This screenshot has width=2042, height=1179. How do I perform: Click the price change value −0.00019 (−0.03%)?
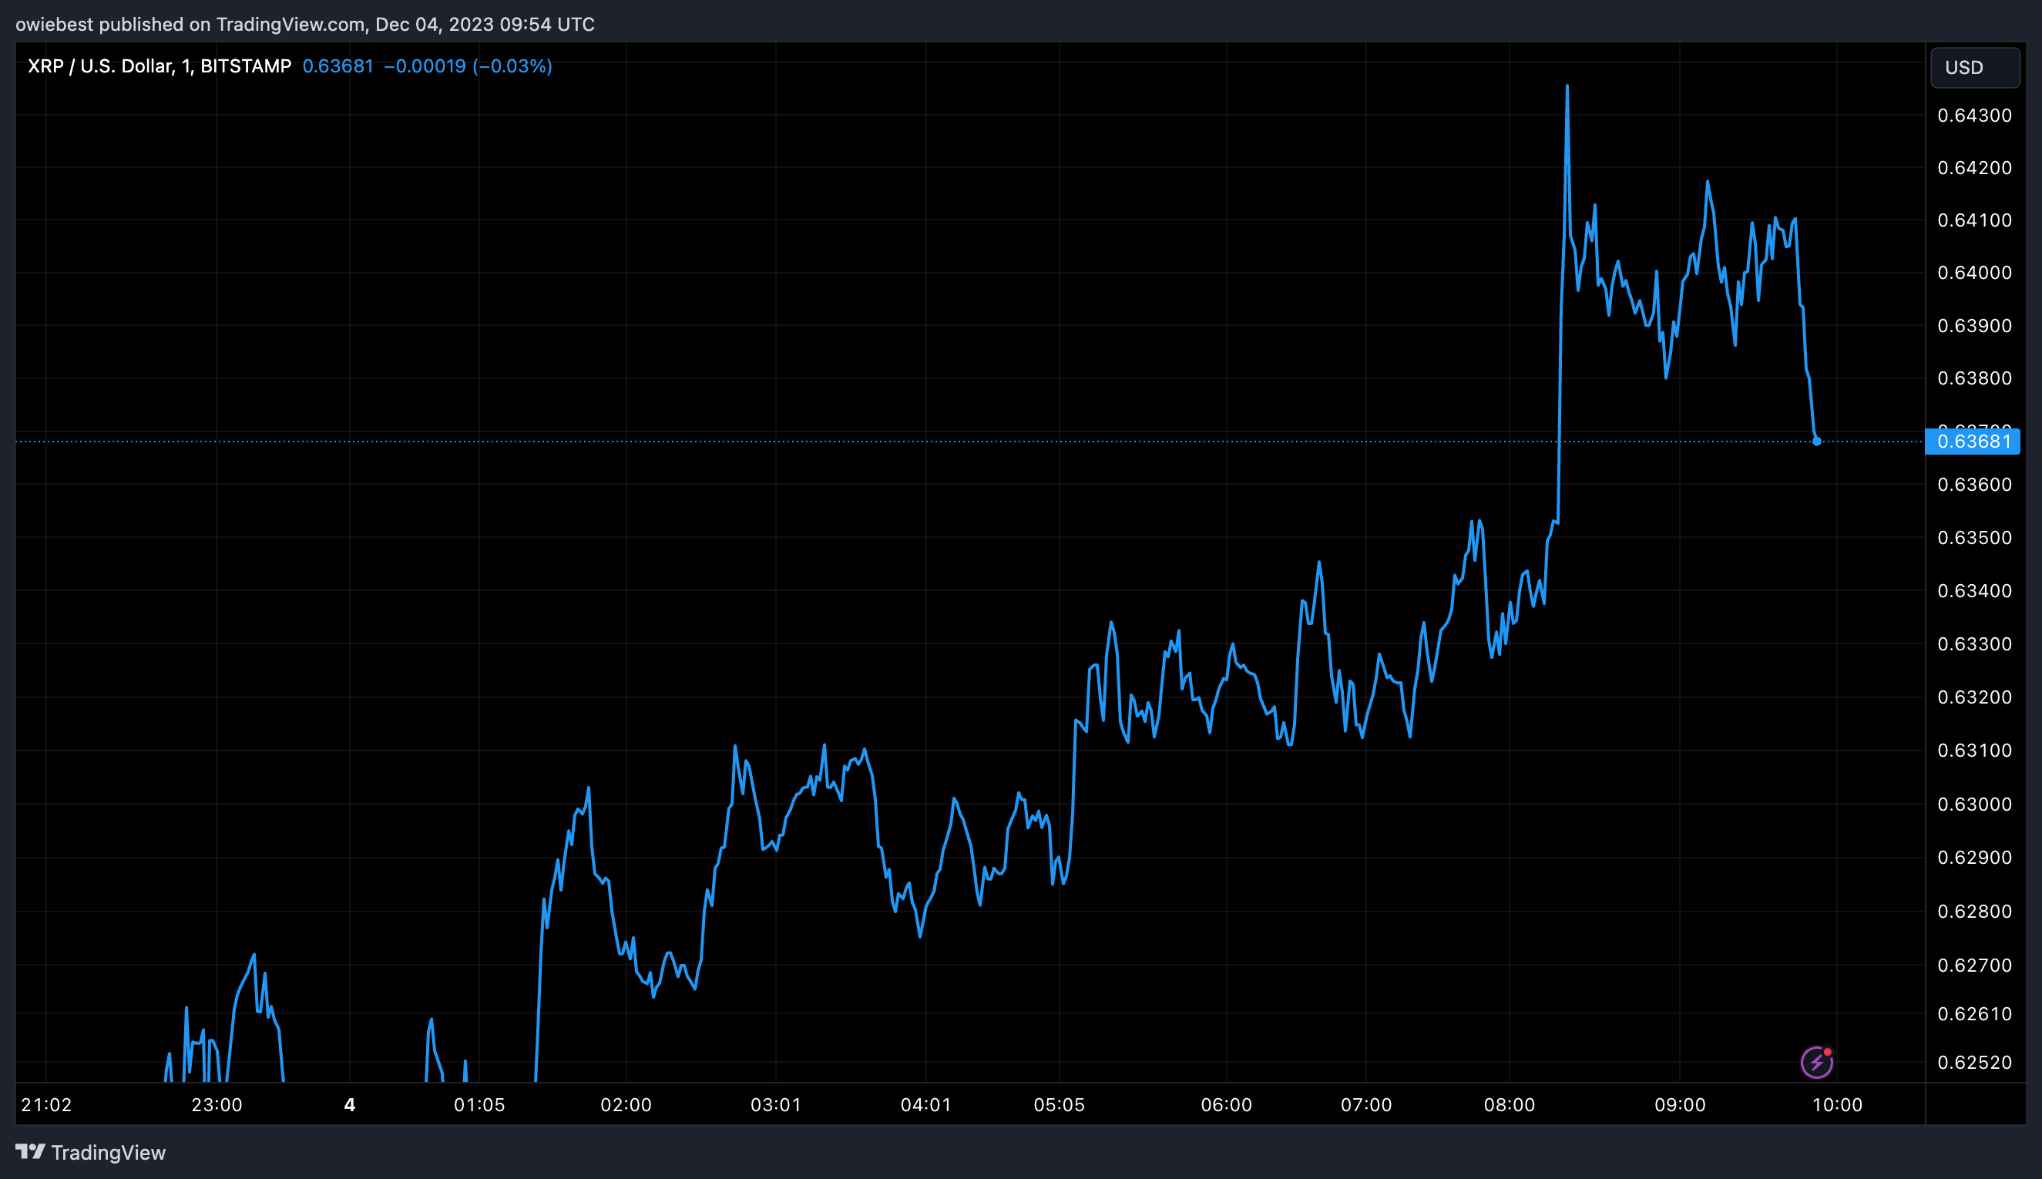point(467,66)
